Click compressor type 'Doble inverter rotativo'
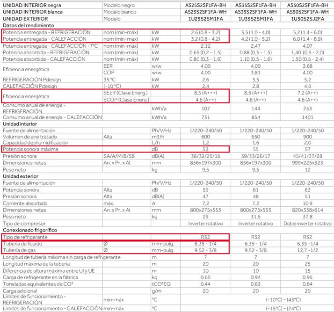Image resolution: width=334 pixels, height=312 pixels. 307,224
